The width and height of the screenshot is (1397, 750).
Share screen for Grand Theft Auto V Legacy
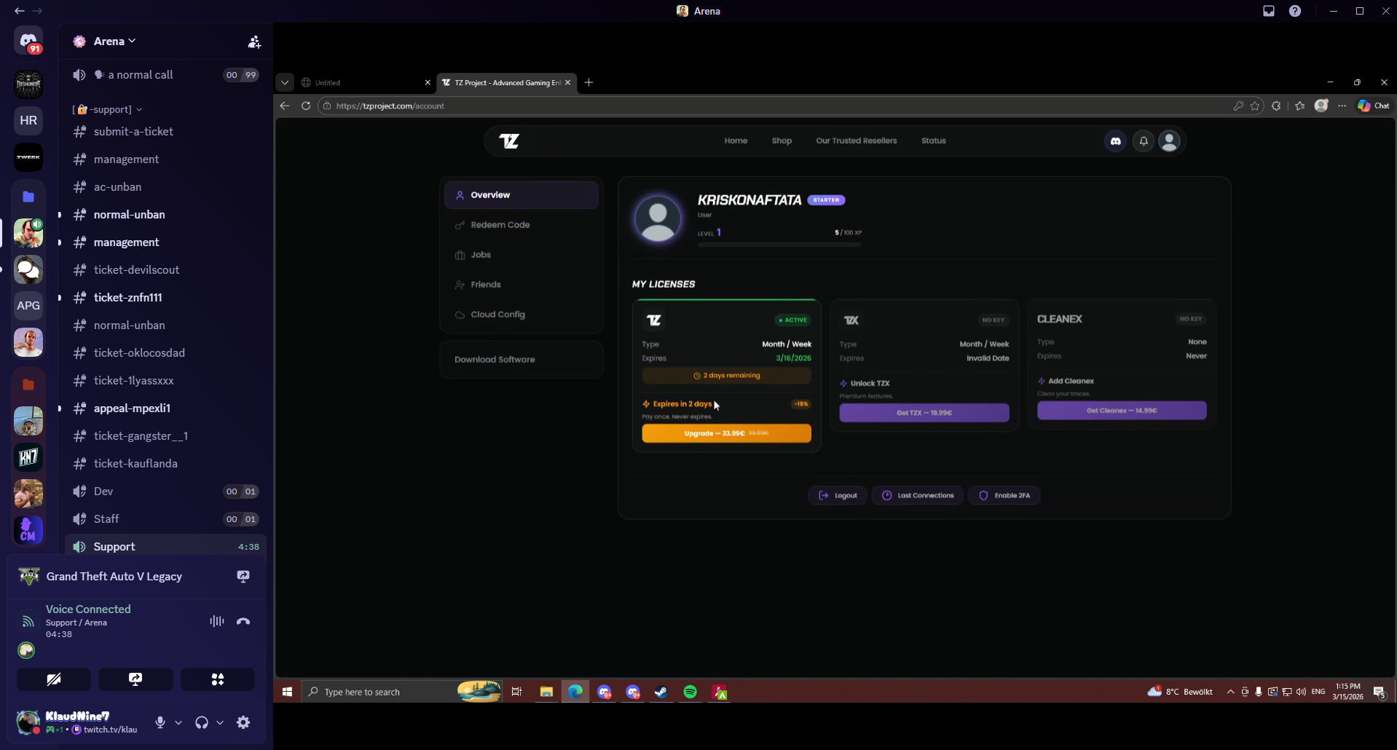(243, 576)
